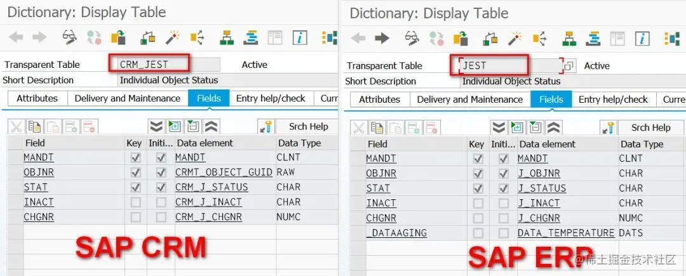Open J_OBJNR data element link

click(539, 173)
